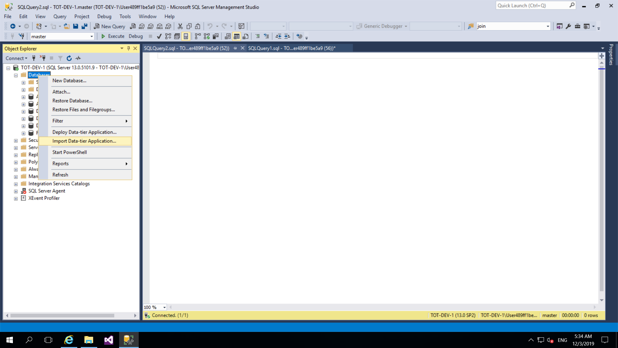Screen dimensions: 618x348
Task: Click the Navigate Backward arrow icon
Action: 13,26
